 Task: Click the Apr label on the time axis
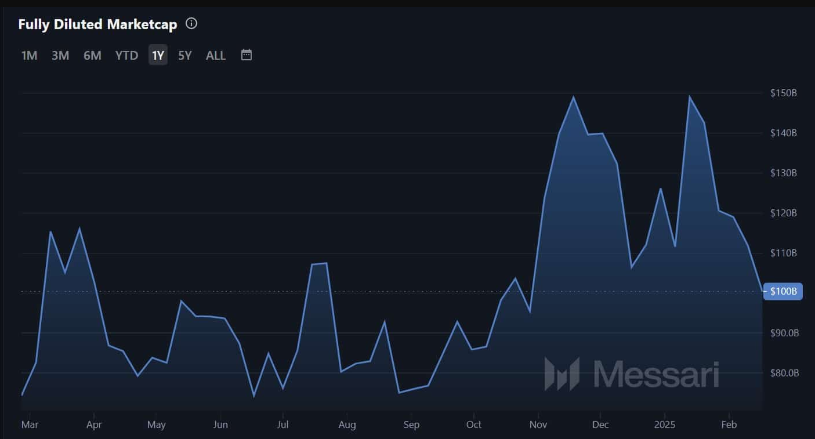tap(94, 425)
